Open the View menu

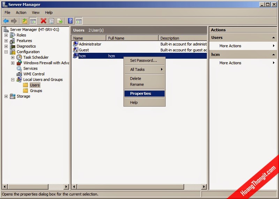pyautogui.click(x=36, y=13)
